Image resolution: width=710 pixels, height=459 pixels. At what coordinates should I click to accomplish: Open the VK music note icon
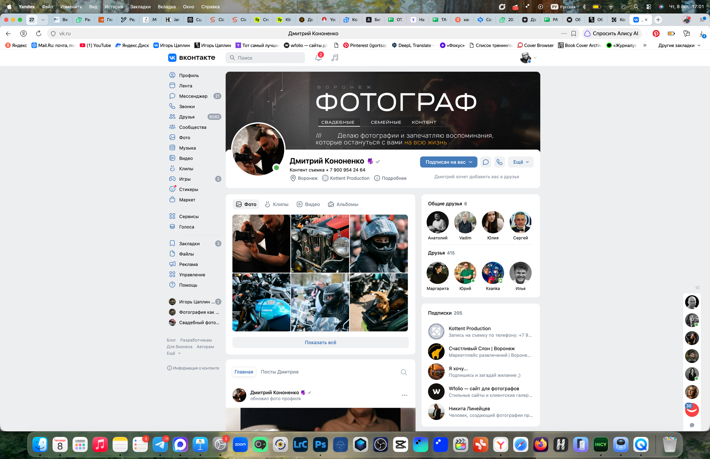tap(335, 57)
